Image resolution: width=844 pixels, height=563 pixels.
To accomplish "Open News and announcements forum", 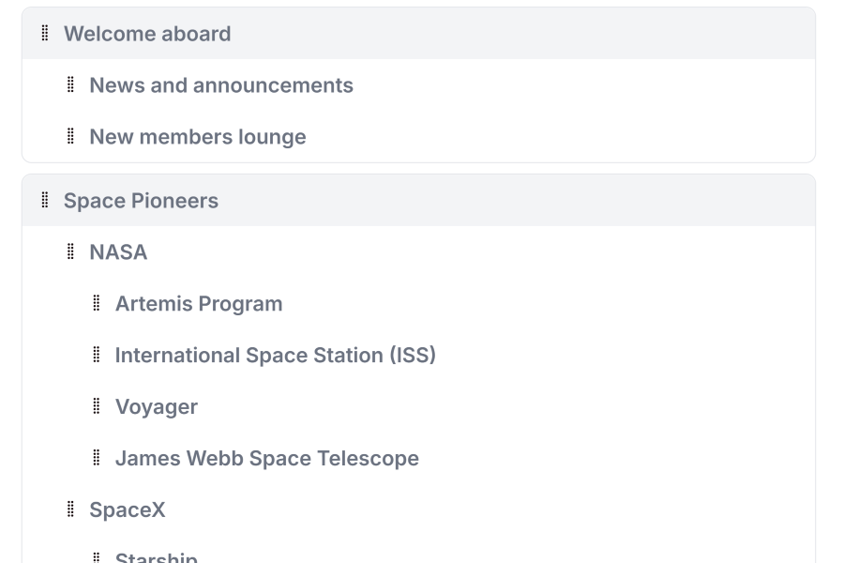I will [221, 85].
